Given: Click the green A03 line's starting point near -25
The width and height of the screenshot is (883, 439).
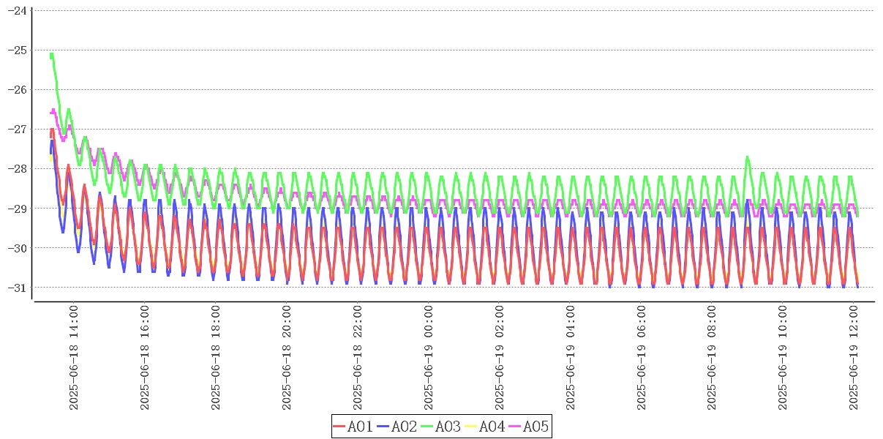Looking at the screenshot, I should click(51, 56).
